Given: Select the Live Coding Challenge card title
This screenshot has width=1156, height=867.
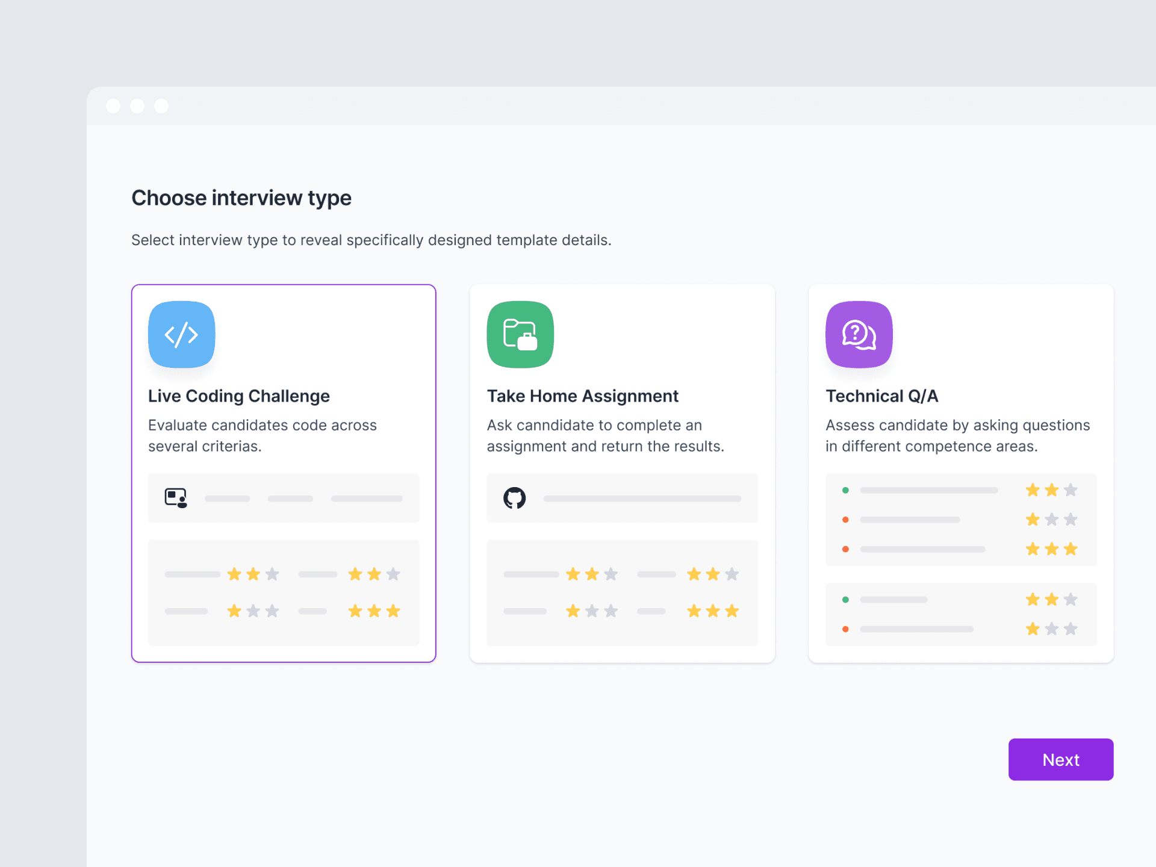Looking at the screenshot, I should click(238, 396).
